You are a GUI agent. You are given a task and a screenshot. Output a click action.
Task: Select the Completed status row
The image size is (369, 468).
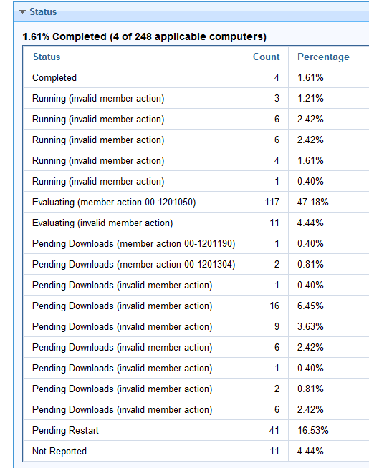coord(196,77)
